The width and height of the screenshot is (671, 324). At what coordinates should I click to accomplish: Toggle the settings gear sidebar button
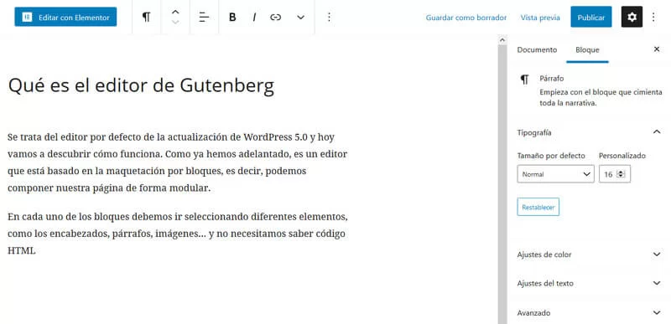coord(632,17)
